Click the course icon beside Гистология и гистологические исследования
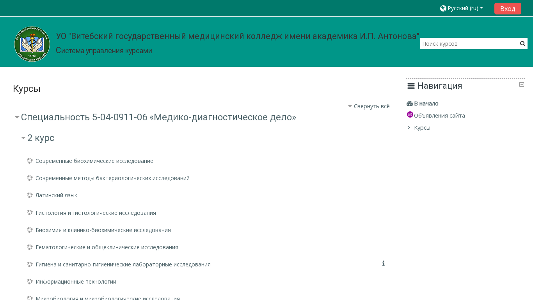This screenshot has width=533, height=300. pos(30,213)
